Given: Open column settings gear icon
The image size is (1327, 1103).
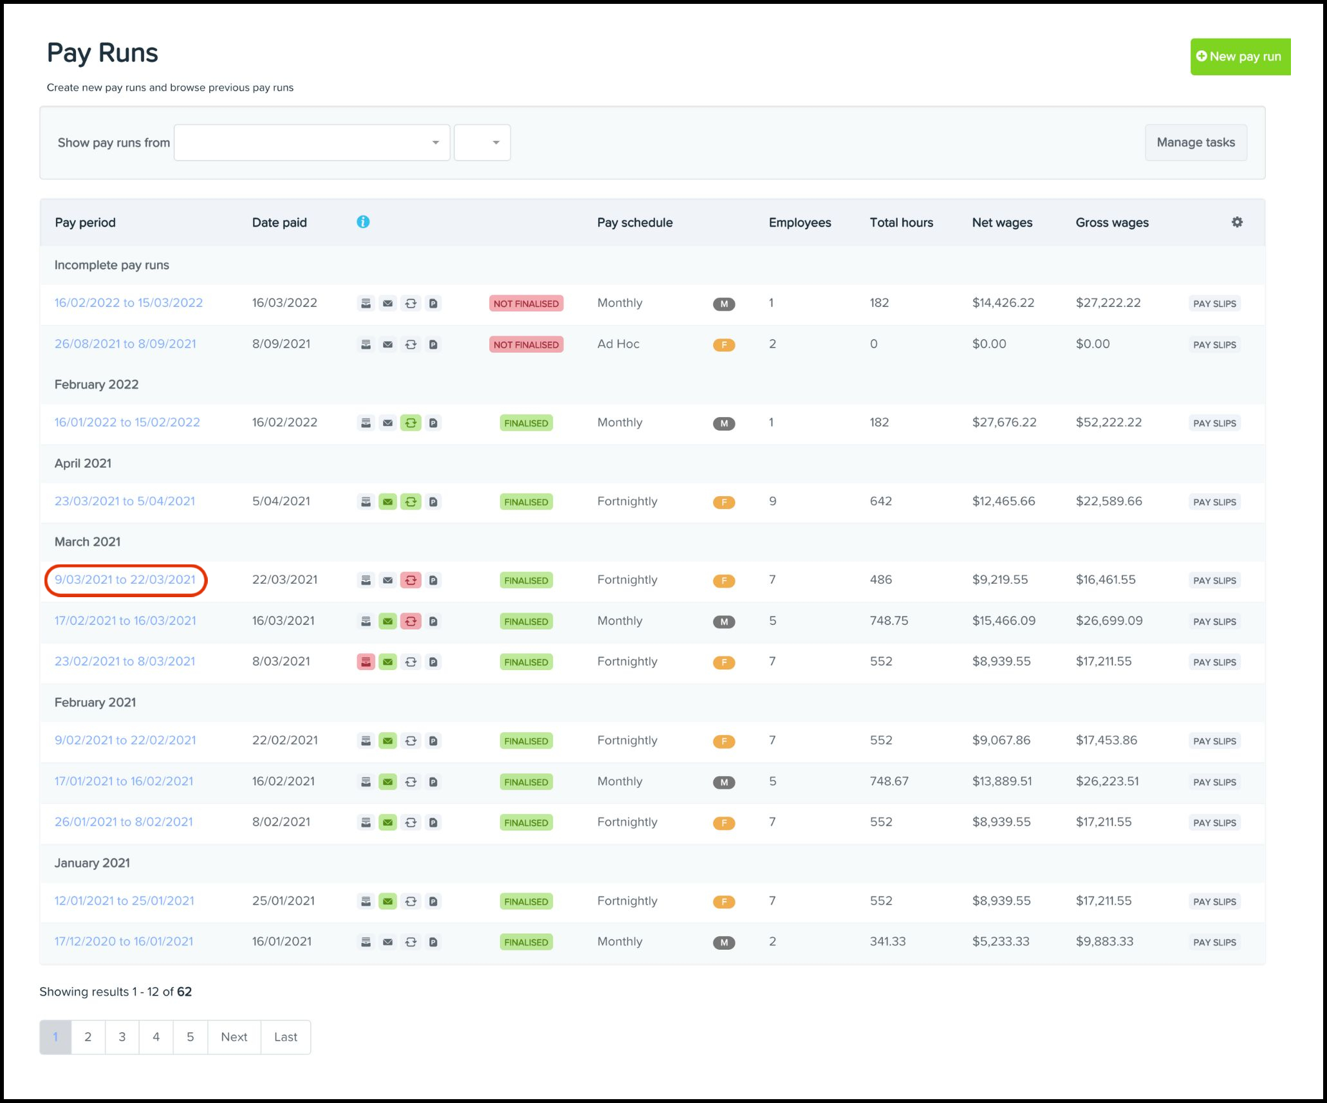Looking at the screenshot, I should click(1237, 222).
